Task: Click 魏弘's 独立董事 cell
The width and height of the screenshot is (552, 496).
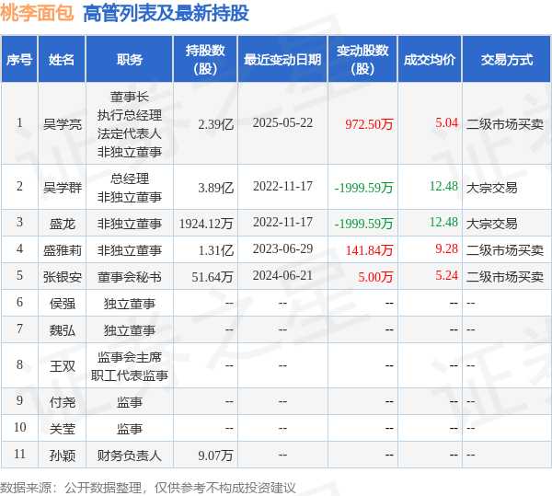Action: (x=130, y=330)
